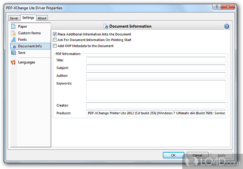Switch to the Saver tab
Screen dimensions: 243x169
pyautogui.click(x=14, y=18)
